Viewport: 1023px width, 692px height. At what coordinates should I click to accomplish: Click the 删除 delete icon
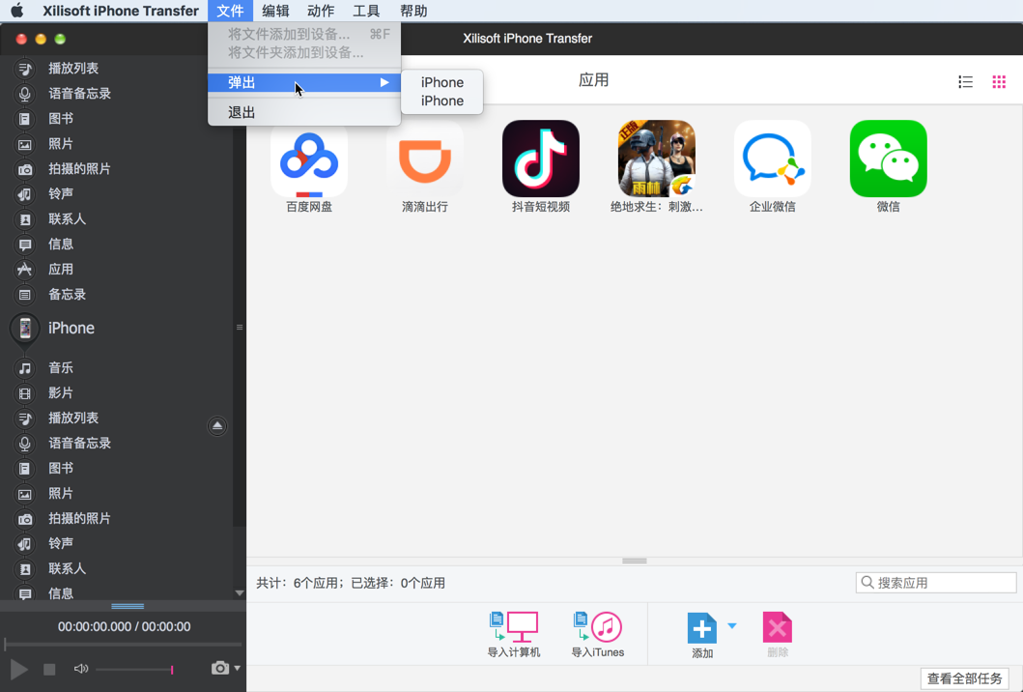[x=777, y=628]
